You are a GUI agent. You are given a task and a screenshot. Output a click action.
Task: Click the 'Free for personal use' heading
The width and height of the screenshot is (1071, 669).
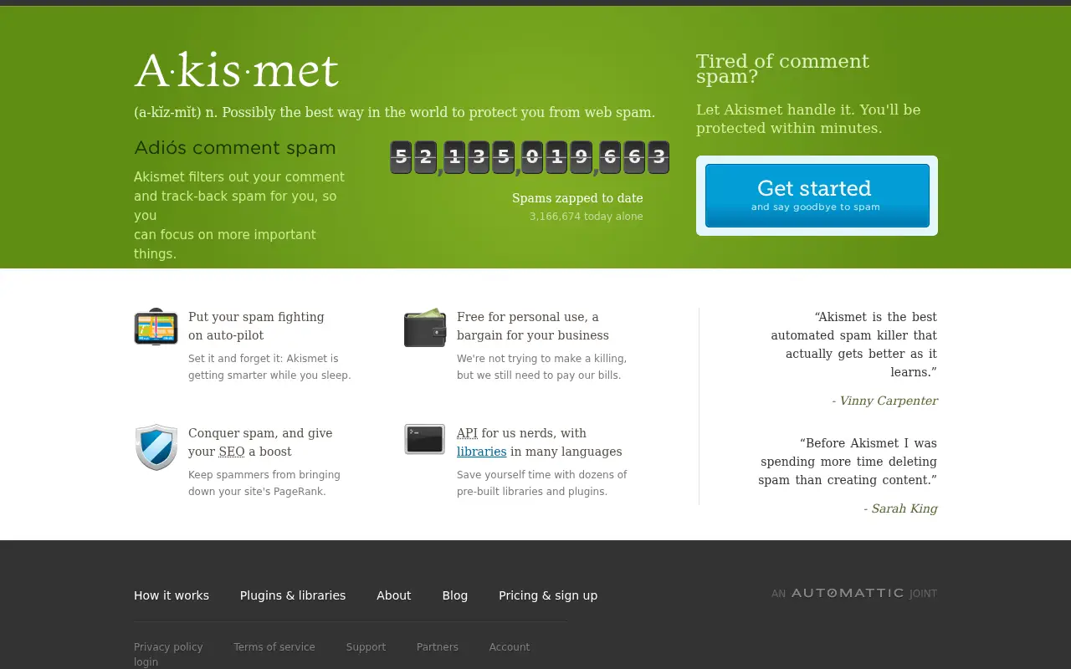[533, 326]
